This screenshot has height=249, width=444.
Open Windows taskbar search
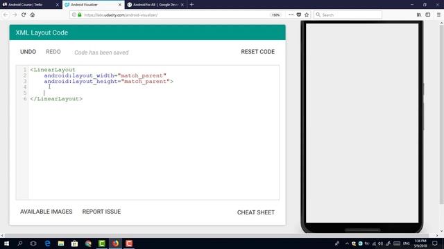pyautogui.click(x=20, y=243)
